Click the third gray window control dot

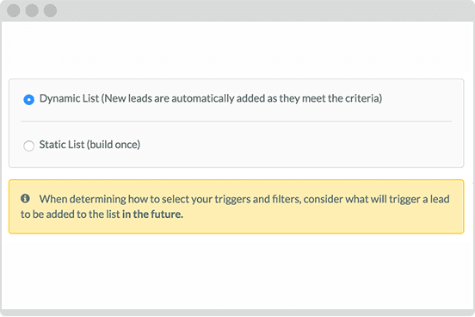point(50,10)
